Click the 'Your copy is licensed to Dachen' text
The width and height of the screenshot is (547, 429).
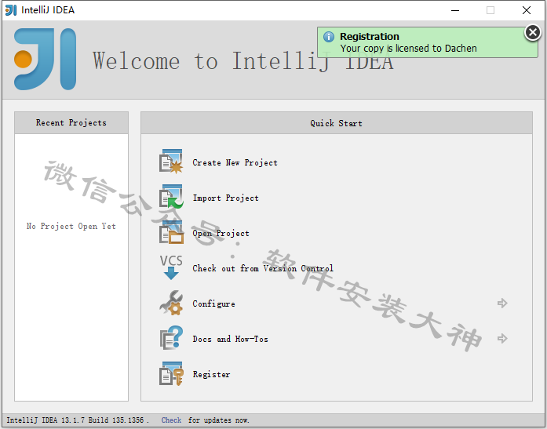coord(409,49)
